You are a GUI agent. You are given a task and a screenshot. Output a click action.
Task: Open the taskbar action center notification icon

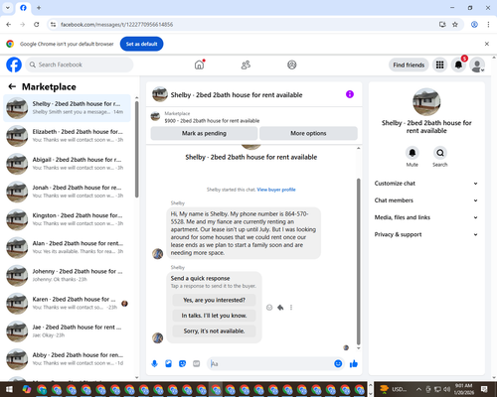point(484,389)
